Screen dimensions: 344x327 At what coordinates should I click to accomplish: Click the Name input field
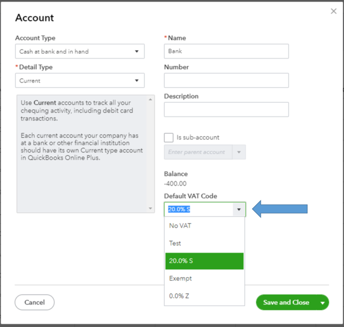(x=226, y=51)
